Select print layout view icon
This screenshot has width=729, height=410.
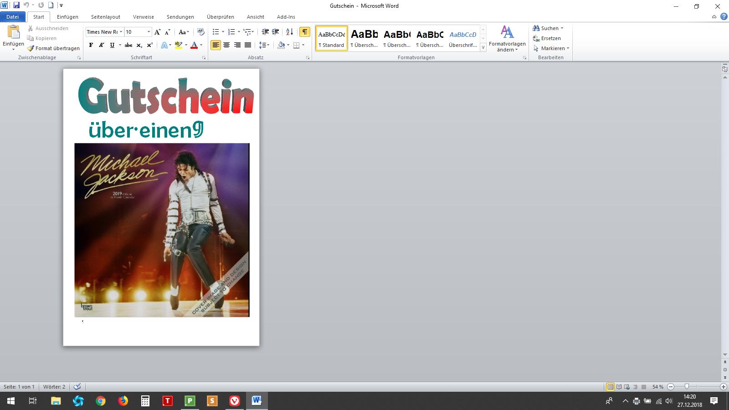tap(610, 387)
